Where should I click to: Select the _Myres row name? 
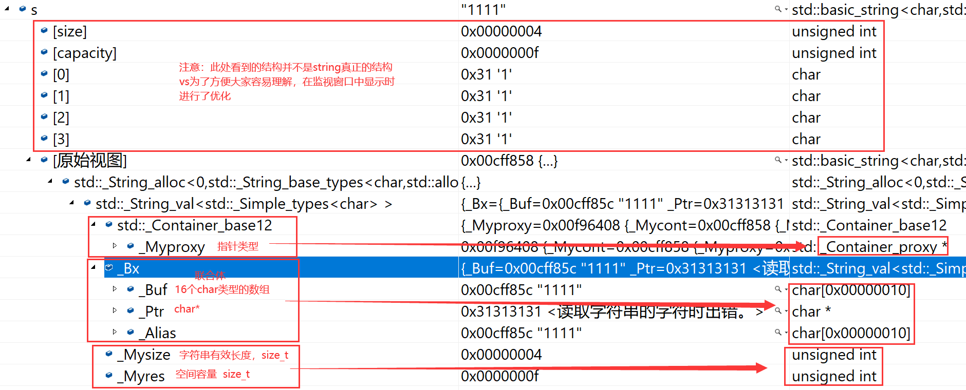[x=141, y=376]
